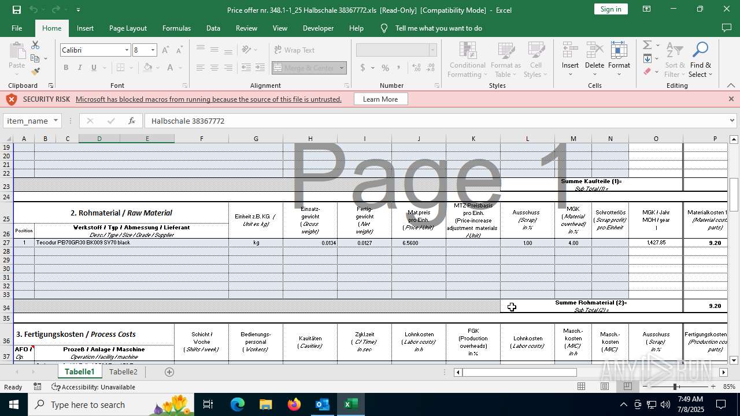740x416 pixels.
Task: Center text horizontally
Action: click(214, 68)
